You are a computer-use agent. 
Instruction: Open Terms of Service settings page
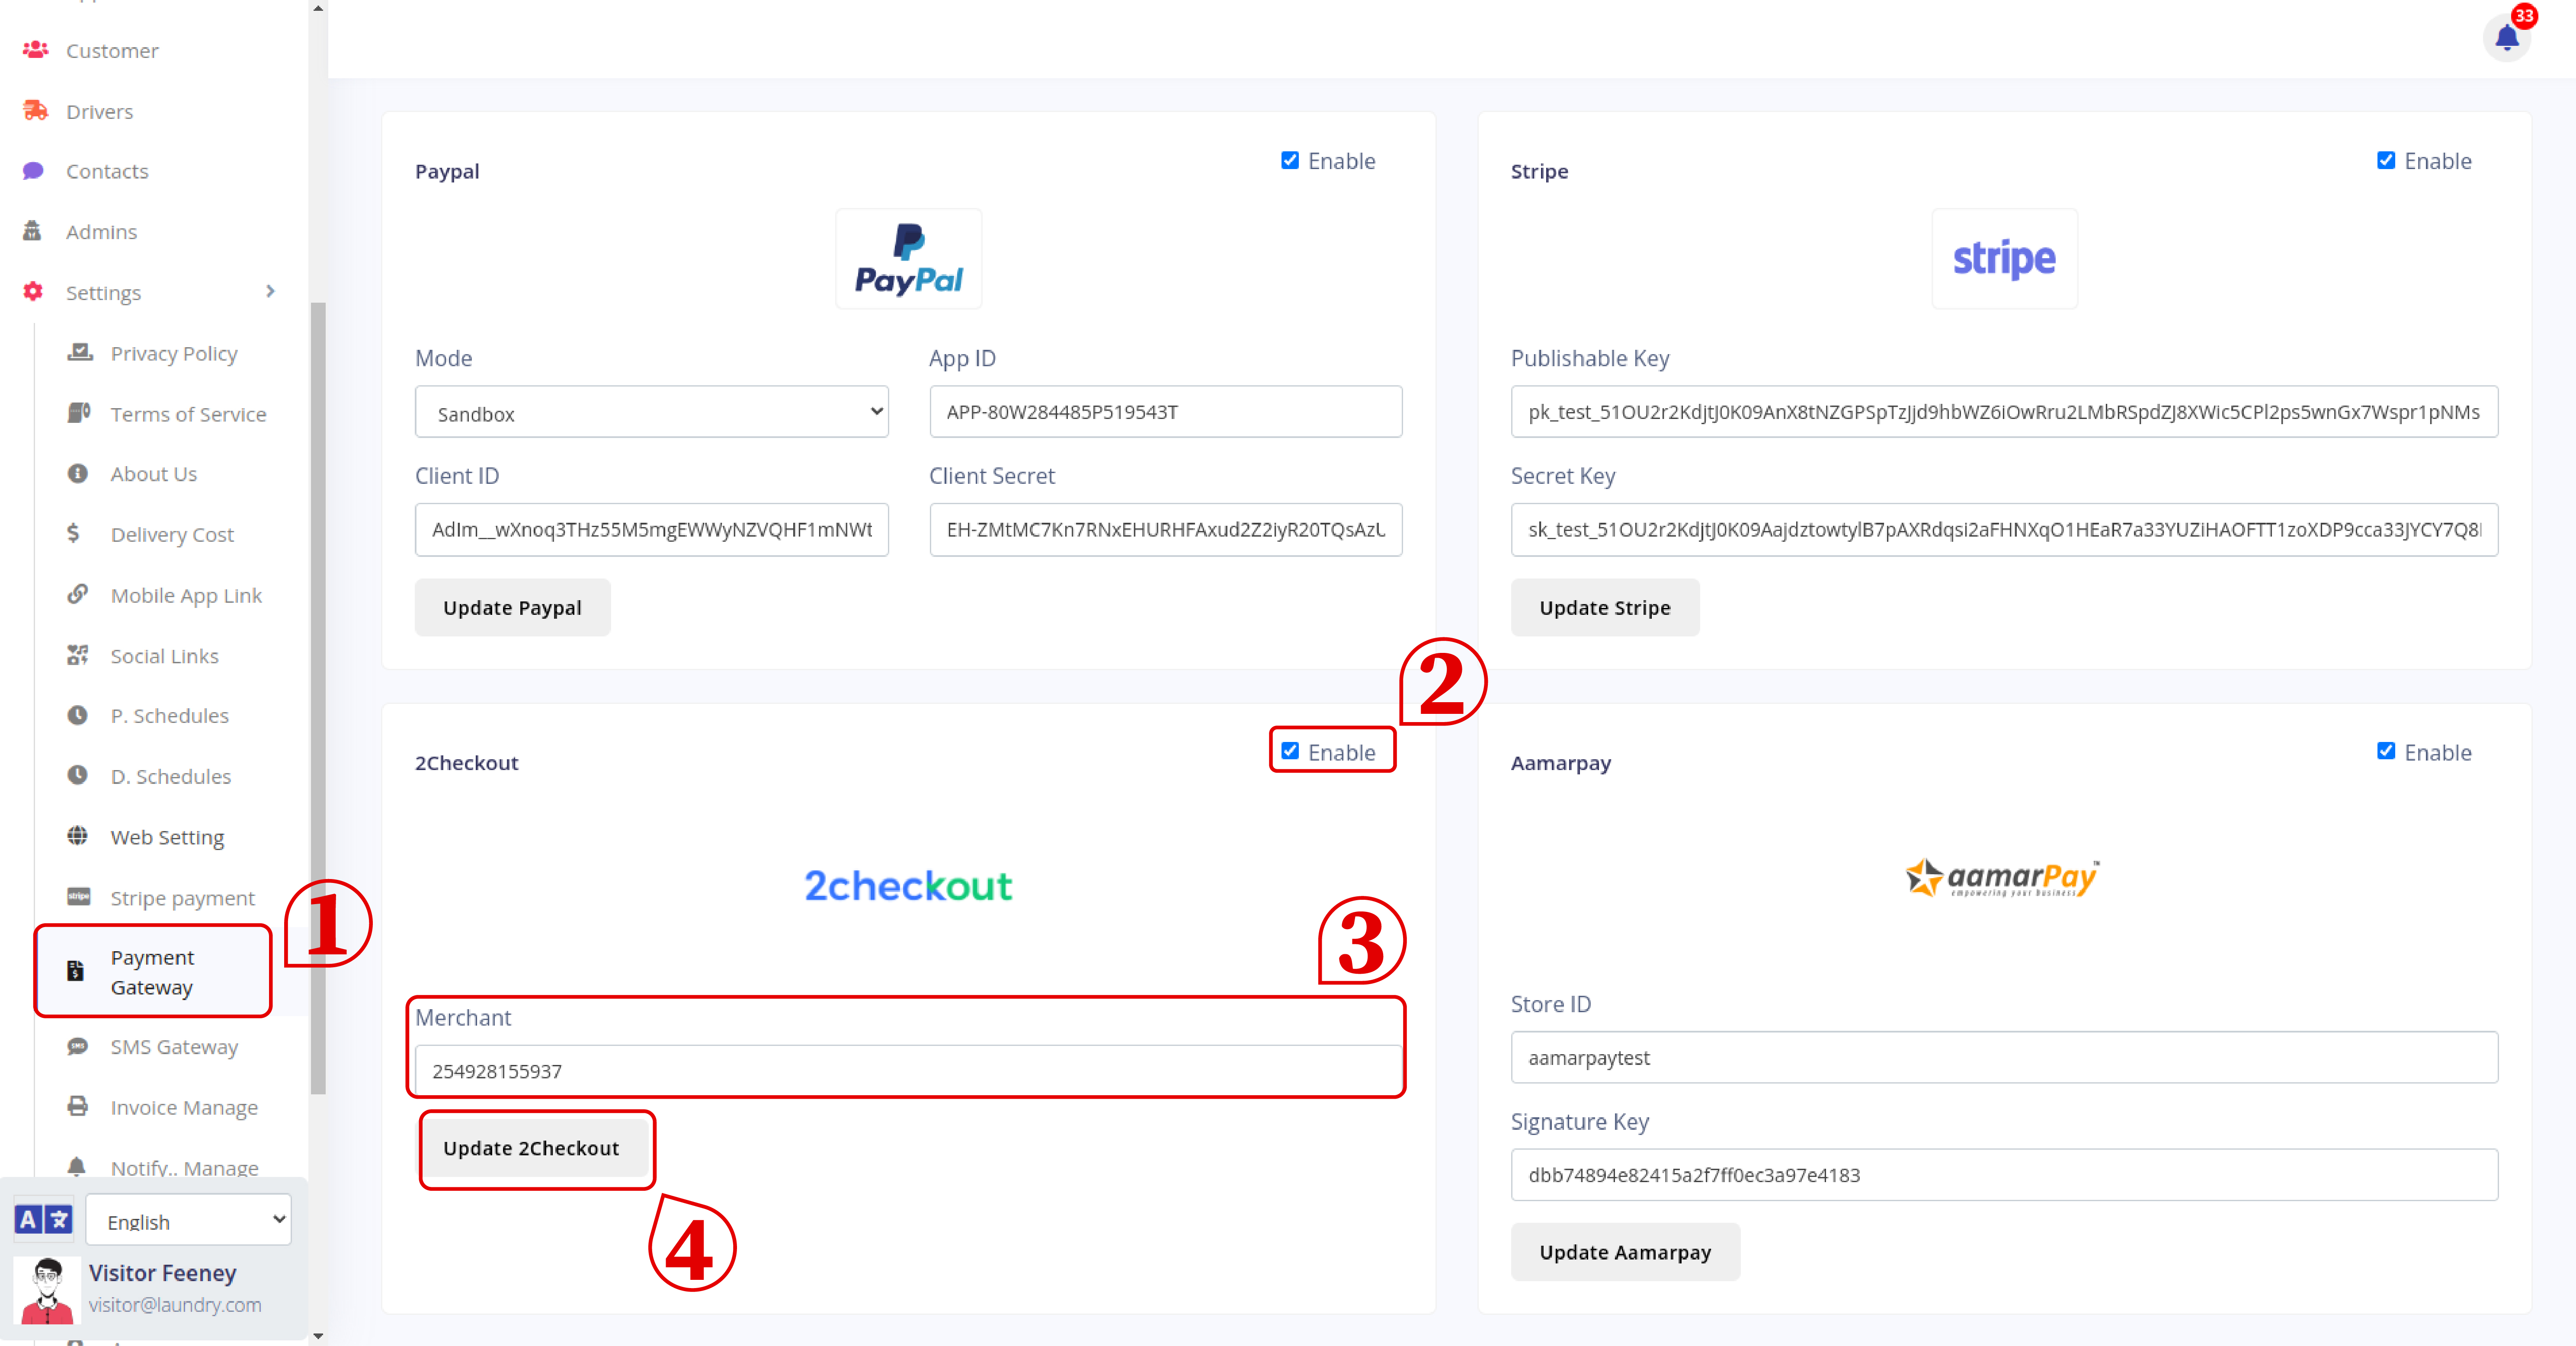coord(188,414)
